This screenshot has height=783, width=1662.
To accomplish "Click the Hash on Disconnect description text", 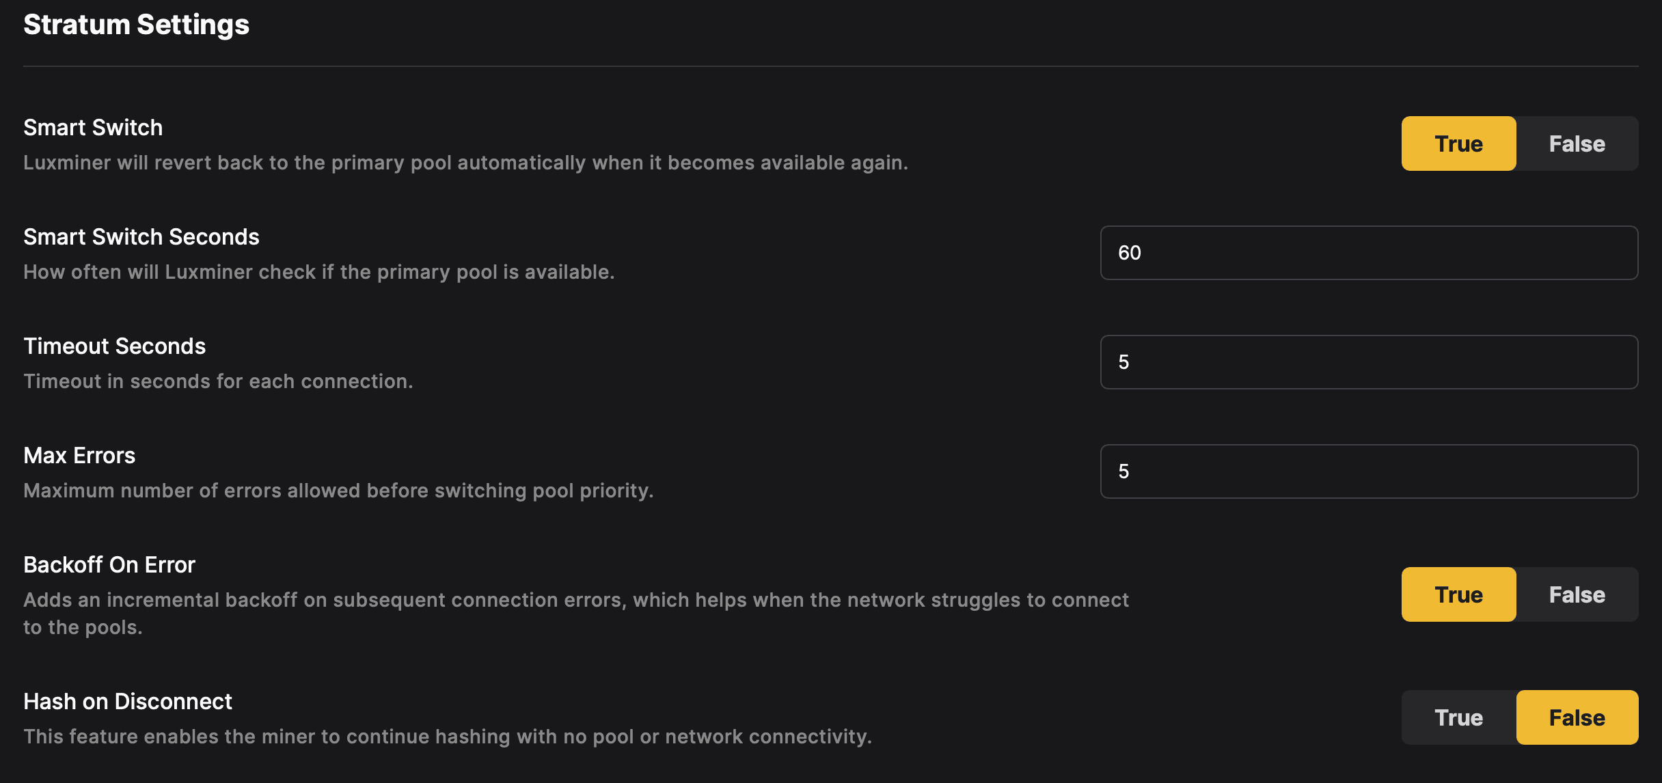I will tap(447, 737).
